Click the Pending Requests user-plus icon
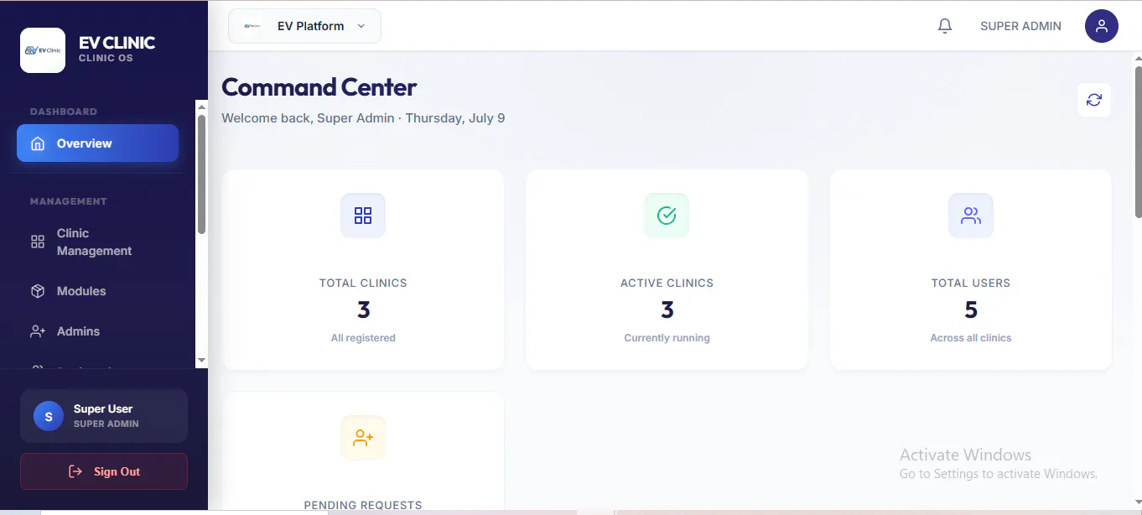The image size is (1142, 515). (x=363, y=438)
